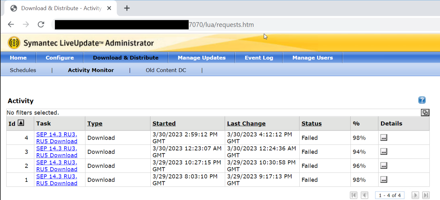The width and height of the screenshot is (440, 200).
Task: Go to first results page arrow
Action: [354, 195]
